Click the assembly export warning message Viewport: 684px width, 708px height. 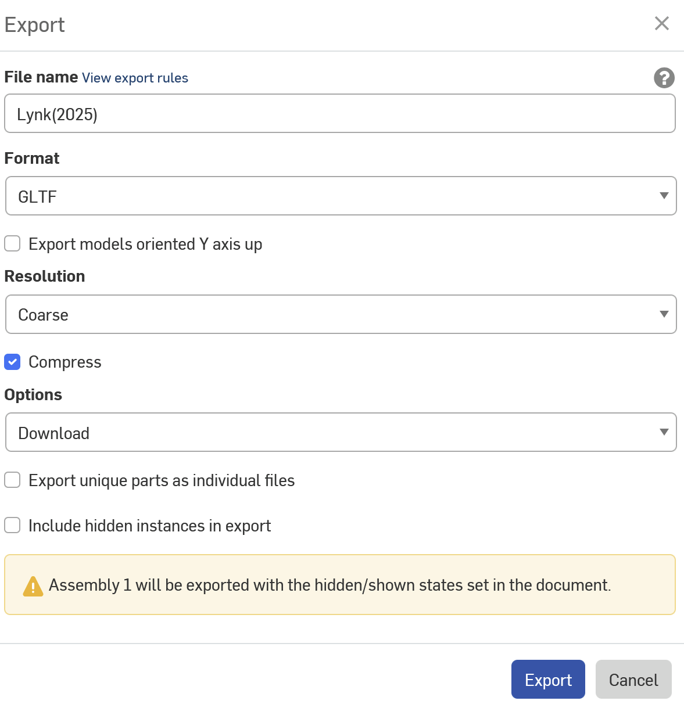pos(330,585)
